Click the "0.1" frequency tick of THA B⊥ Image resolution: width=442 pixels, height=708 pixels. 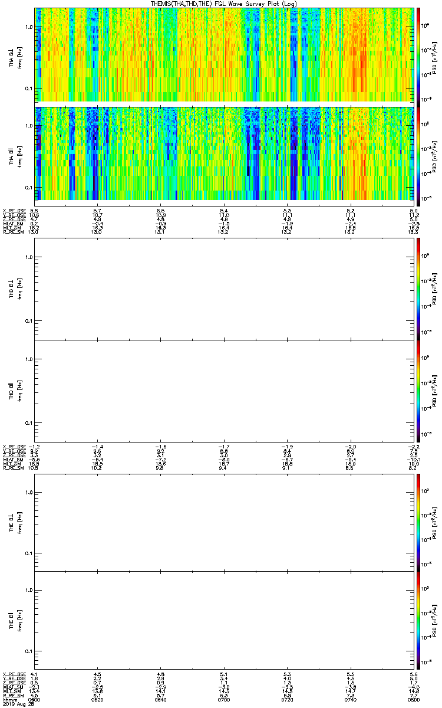tap(29, 89)
